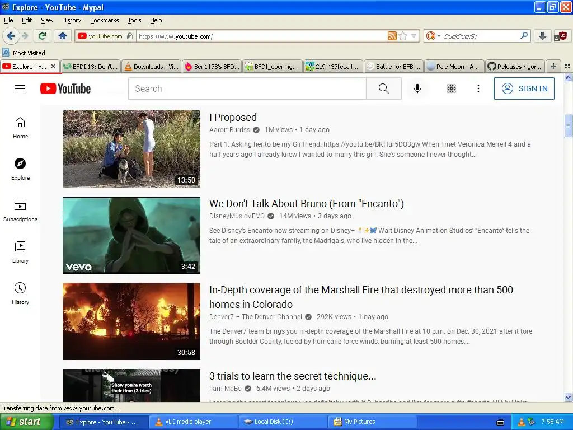Screen dimensions: 573x430
Task: Open YouTube hamburger guide menu
Action: click(x=20, y=88)
